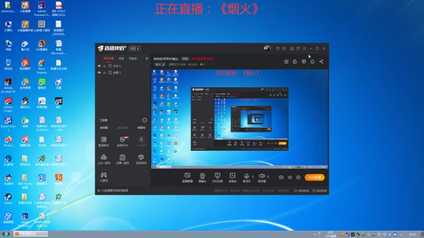Open the shop icon in header toolbar
The height and width of the screenshot is (238, 424).
tap(304, 61)
